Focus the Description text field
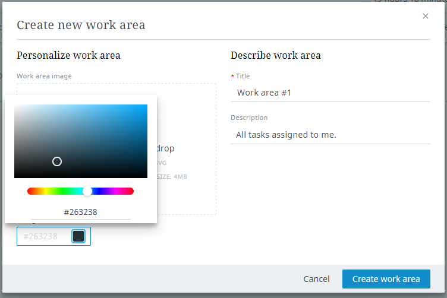Screen dimensions: 447x298 (x=330, y=135)
